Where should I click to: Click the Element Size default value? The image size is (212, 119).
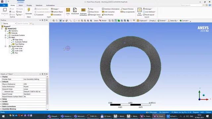34,92
